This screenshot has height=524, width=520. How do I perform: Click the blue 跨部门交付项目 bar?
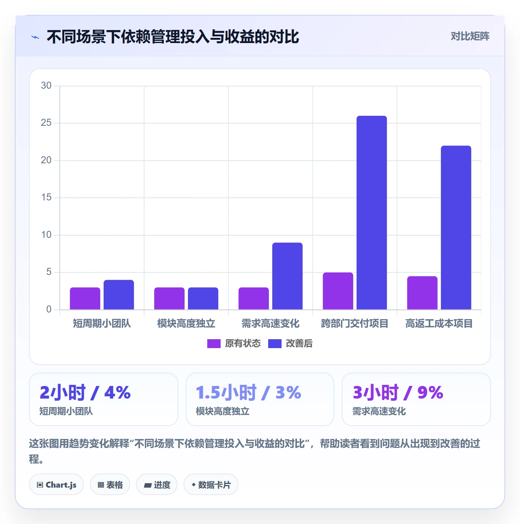pyautogui.click(x=372, y=213)
